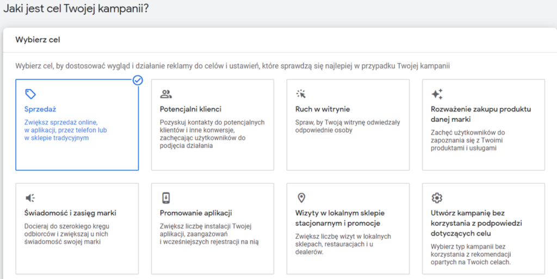Image resolution: width=557 pixels, height=279 pixels.
Task: Pick the Ruch w witrynie goal title
Action: (x=323, y=109)
